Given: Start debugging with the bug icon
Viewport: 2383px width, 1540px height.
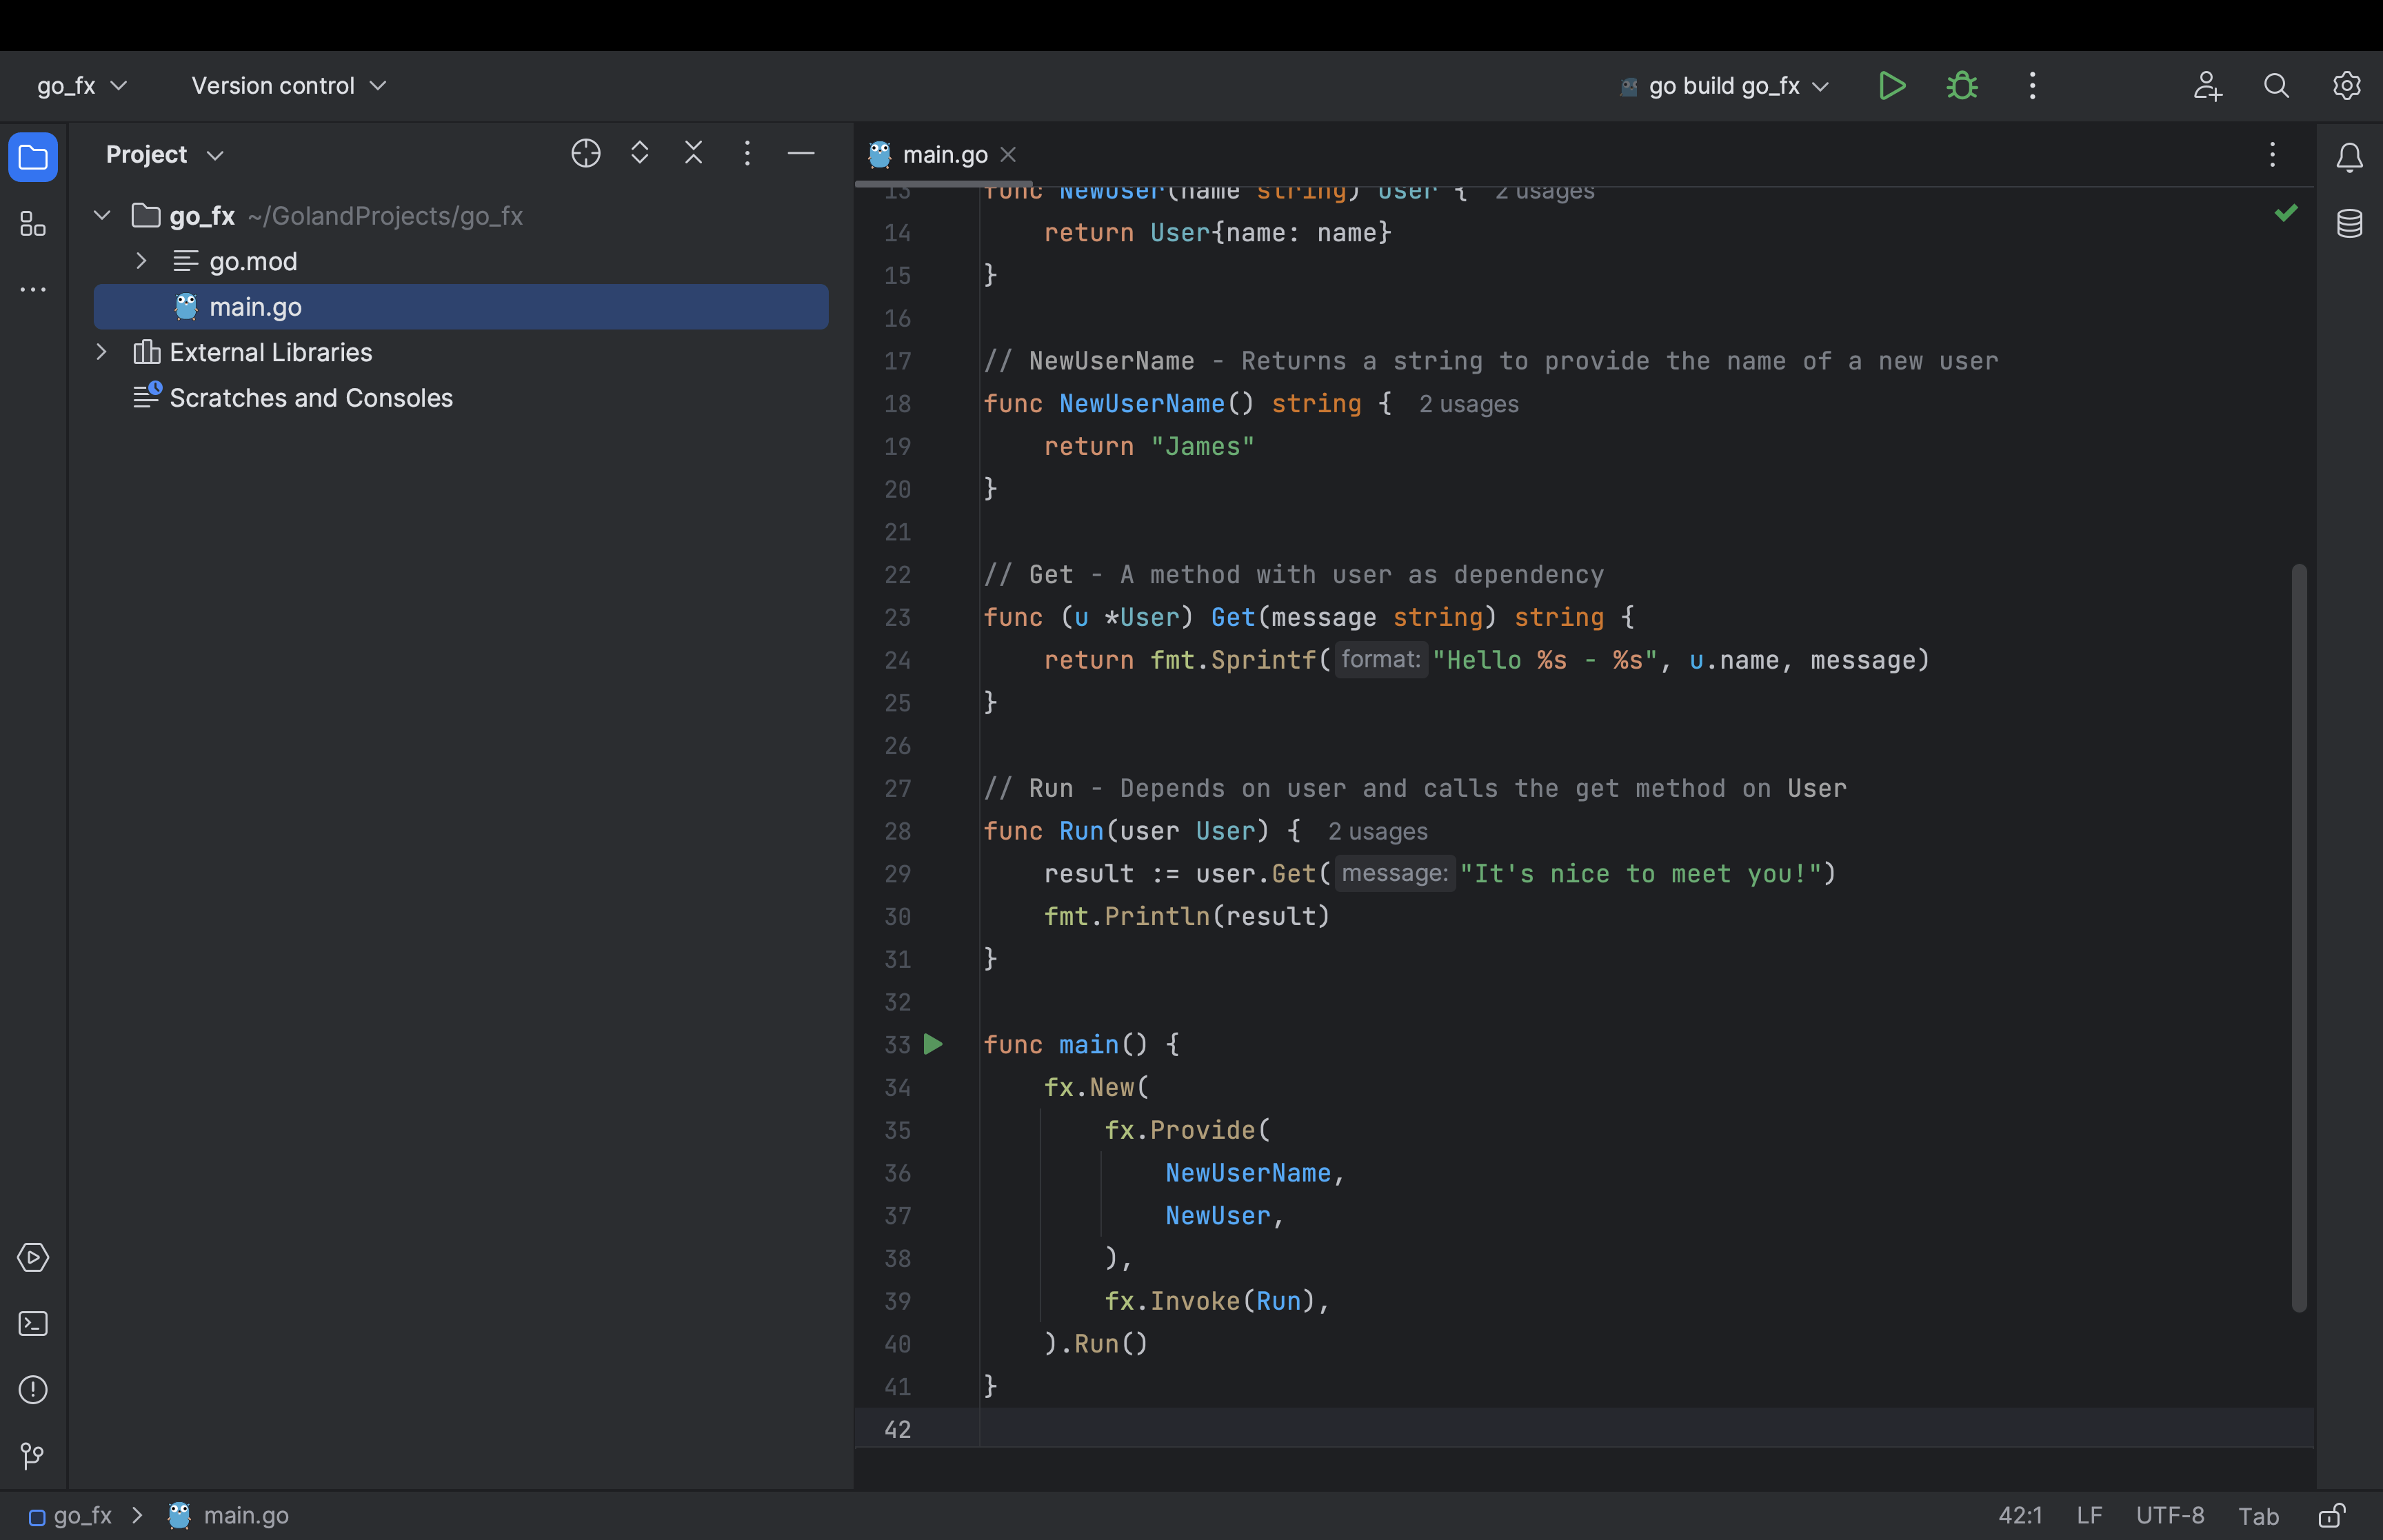Looking at the screenshot, I should tap(1961, 85).
